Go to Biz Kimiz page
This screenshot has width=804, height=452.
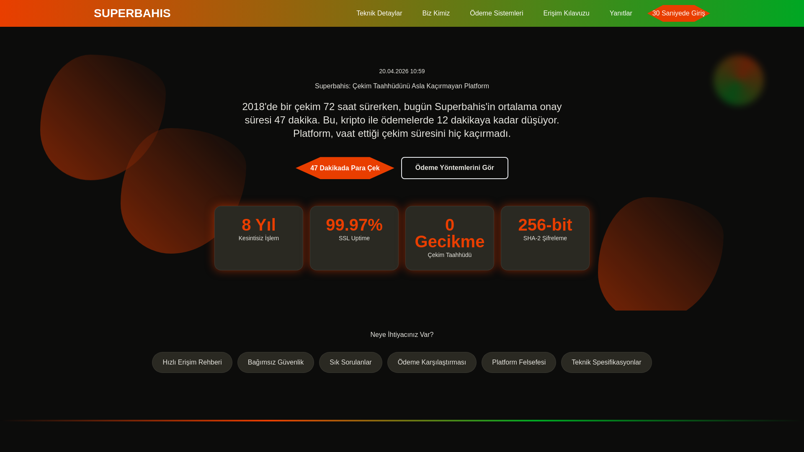[436, 13]
